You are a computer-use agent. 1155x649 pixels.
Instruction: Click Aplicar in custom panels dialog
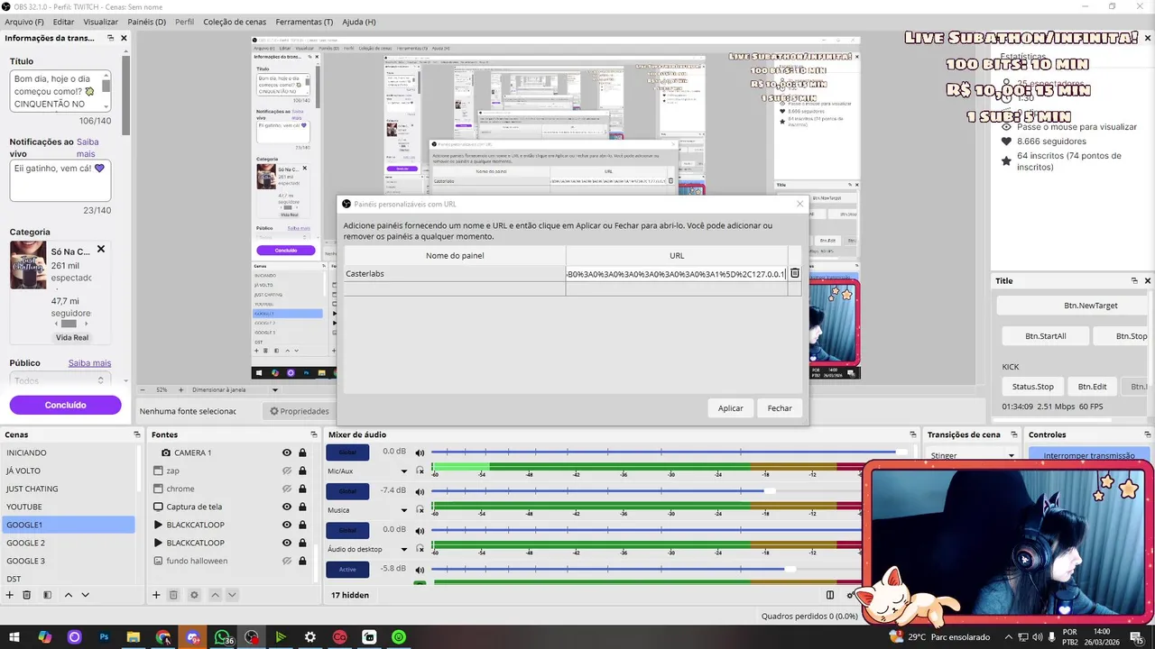[x=731, y=408]
